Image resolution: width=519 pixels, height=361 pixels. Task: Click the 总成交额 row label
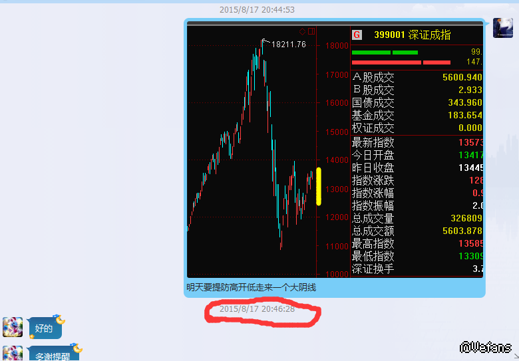pos(373,231)
